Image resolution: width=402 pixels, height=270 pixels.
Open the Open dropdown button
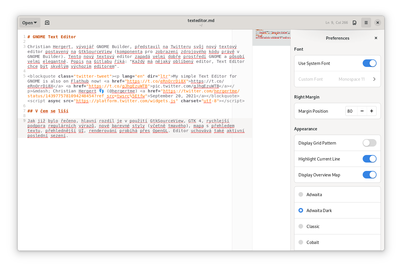(x=30, y=23)
